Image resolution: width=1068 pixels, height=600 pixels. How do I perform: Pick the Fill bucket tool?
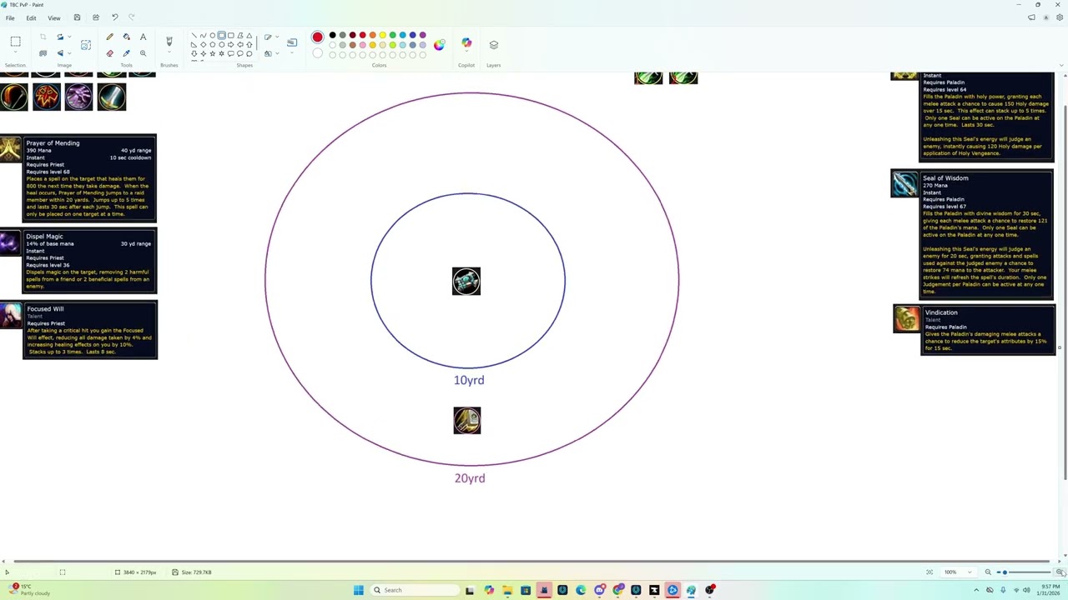[x=126, y=37]
